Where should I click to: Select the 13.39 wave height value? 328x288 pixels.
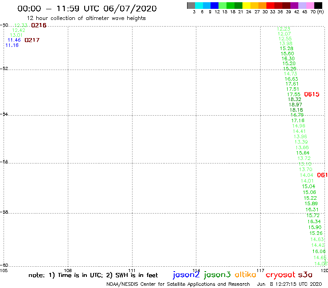[301, 142]
